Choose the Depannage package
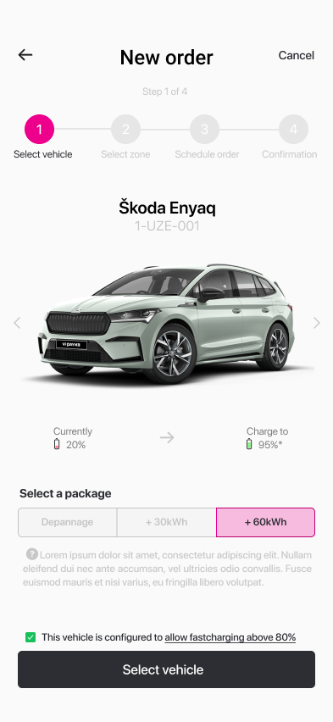 (67, 522)
